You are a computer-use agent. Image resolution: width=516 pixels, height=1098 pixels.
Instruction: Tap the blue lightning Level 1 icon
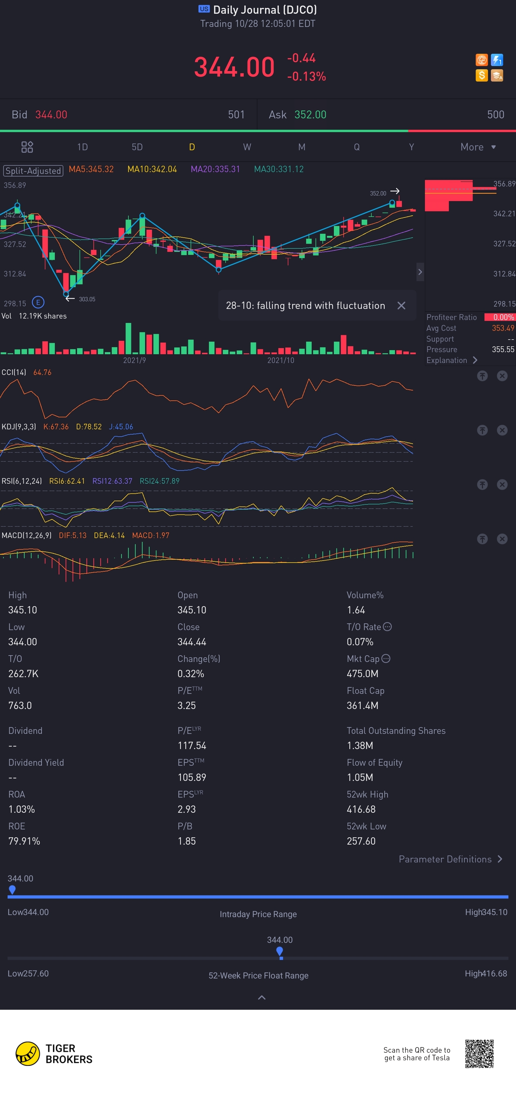pyautogui.click(x=497, y=60)
